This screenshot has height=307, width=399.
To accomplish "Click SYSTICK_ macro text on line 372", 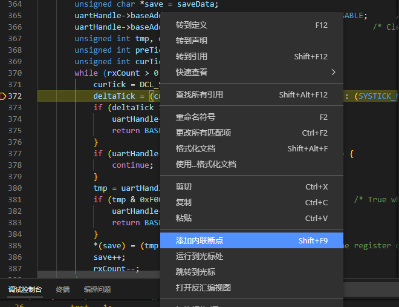I will (378, 96).
